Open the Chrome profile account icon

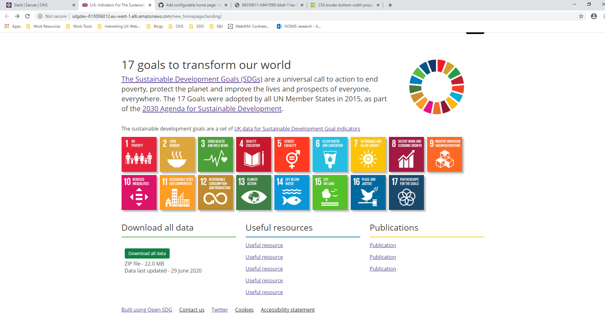coord(594,16)
